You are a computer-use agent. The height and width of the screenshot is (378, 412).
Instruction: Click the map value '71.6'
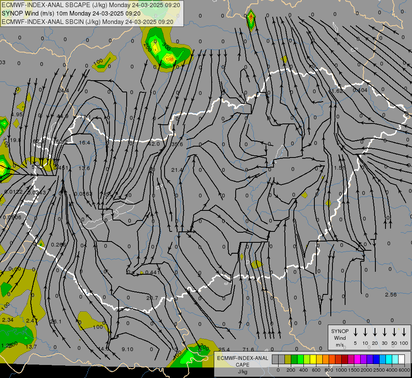[248, 349]
